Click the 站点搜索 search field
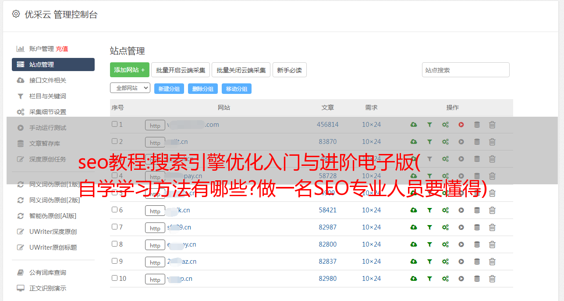 [x=465, y=70]
